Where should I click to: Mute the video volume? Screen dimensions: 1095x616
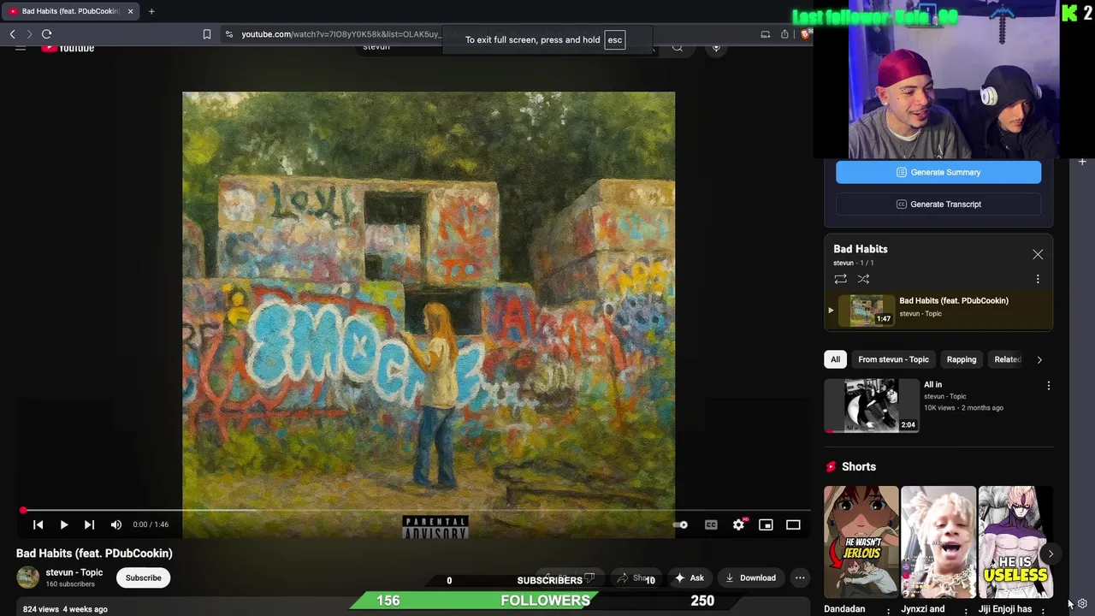(116, 524)
